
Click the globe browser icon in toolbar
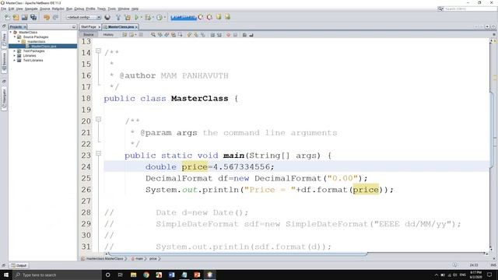[x=107, y=17]
